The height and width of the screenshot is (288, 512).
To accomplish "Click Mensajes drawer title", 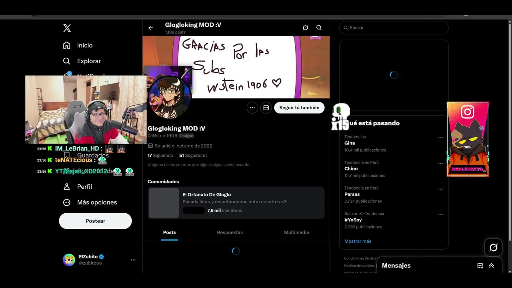I will pyautogui.click(x=396, y=266).
